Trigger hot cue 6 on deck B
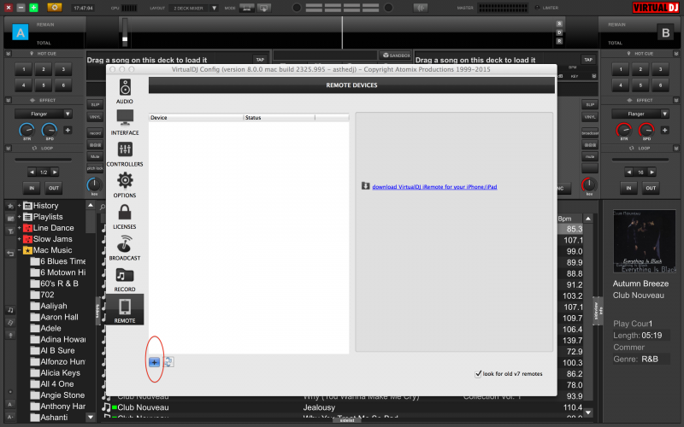684x427 pixels. [660, 85]
